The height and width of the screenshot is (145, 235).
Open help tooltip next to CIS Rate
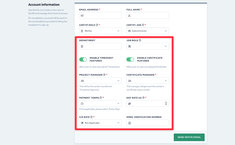tap(91, 117)
